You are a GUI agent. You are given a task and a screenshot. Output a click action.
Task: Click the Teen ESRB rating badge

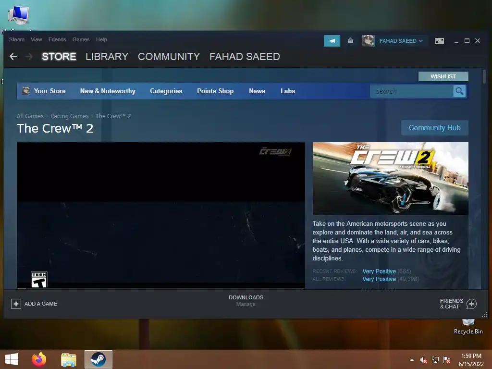click(x=39, y=280)
